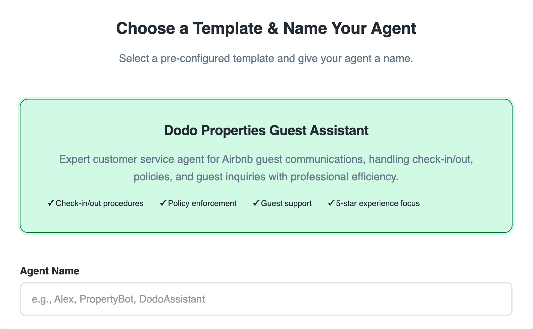This screenshot has width=533, height=329.
Task: Click the checkmark beside Check-in/out procedures
Action: click(x=51, y=203)
